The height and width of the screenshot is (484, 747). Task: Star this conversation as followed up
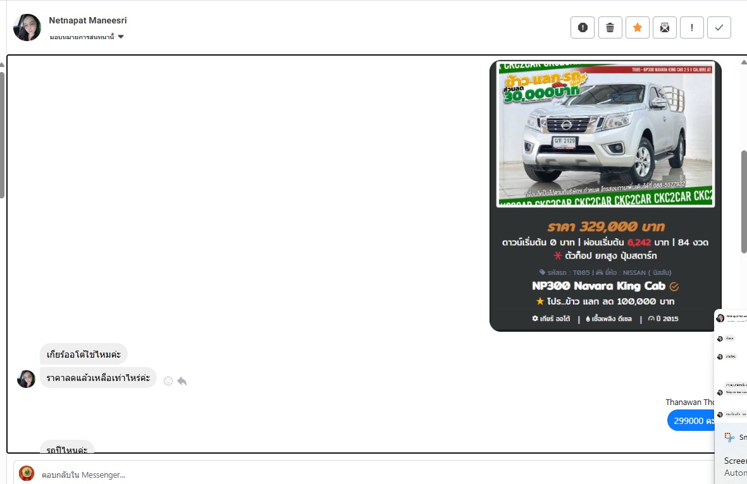(637, 28)
